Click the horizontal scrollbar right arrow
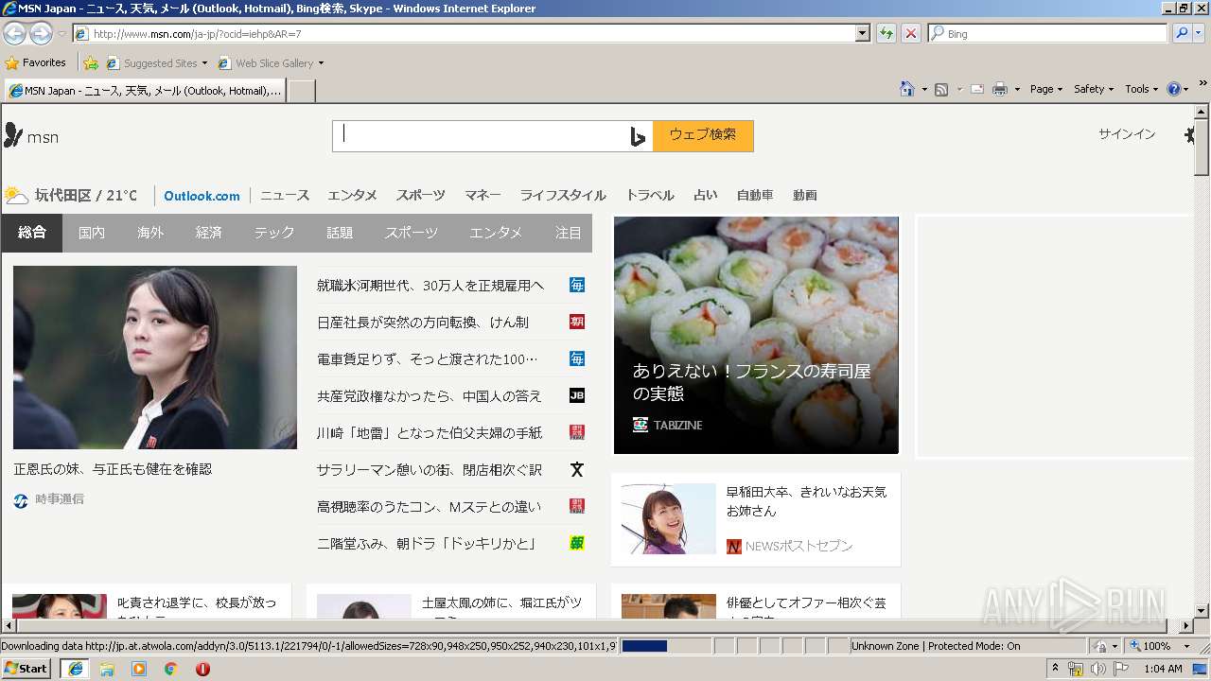This screenshot has width=1211, height=681. pyautogui.click(x=1186, y=626)
